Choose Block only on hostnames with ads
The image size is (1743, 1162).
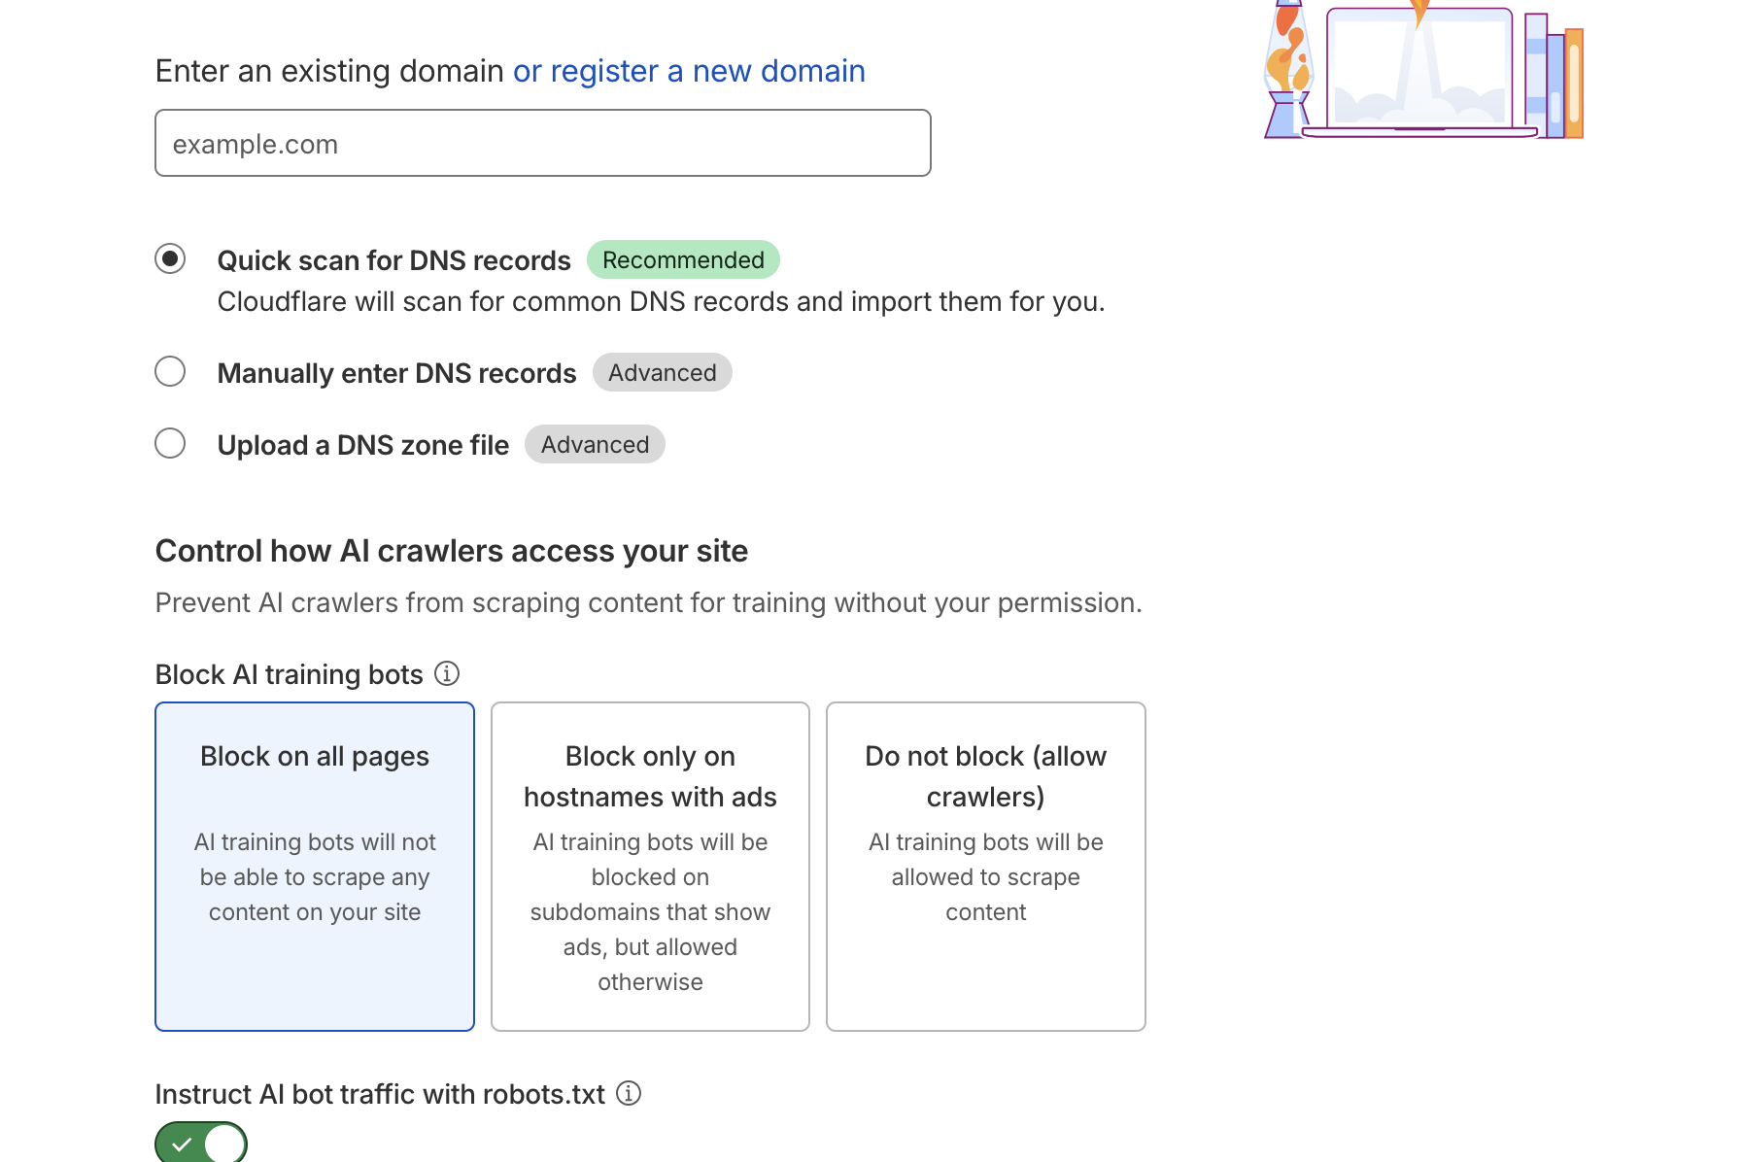coord(650,866)
